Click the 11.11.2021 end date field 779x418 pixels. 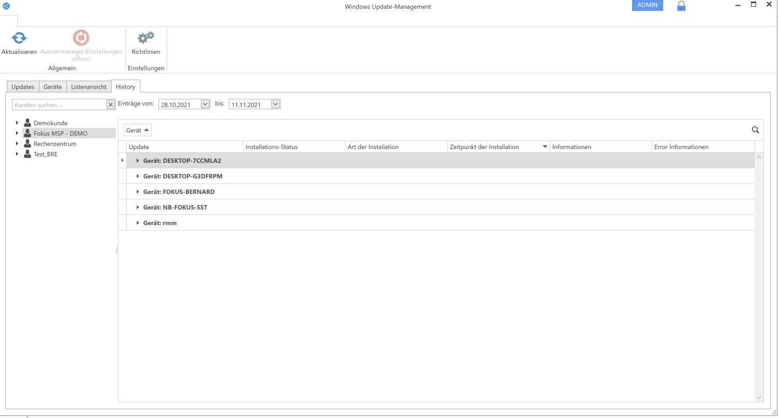(x=250, y=105)
